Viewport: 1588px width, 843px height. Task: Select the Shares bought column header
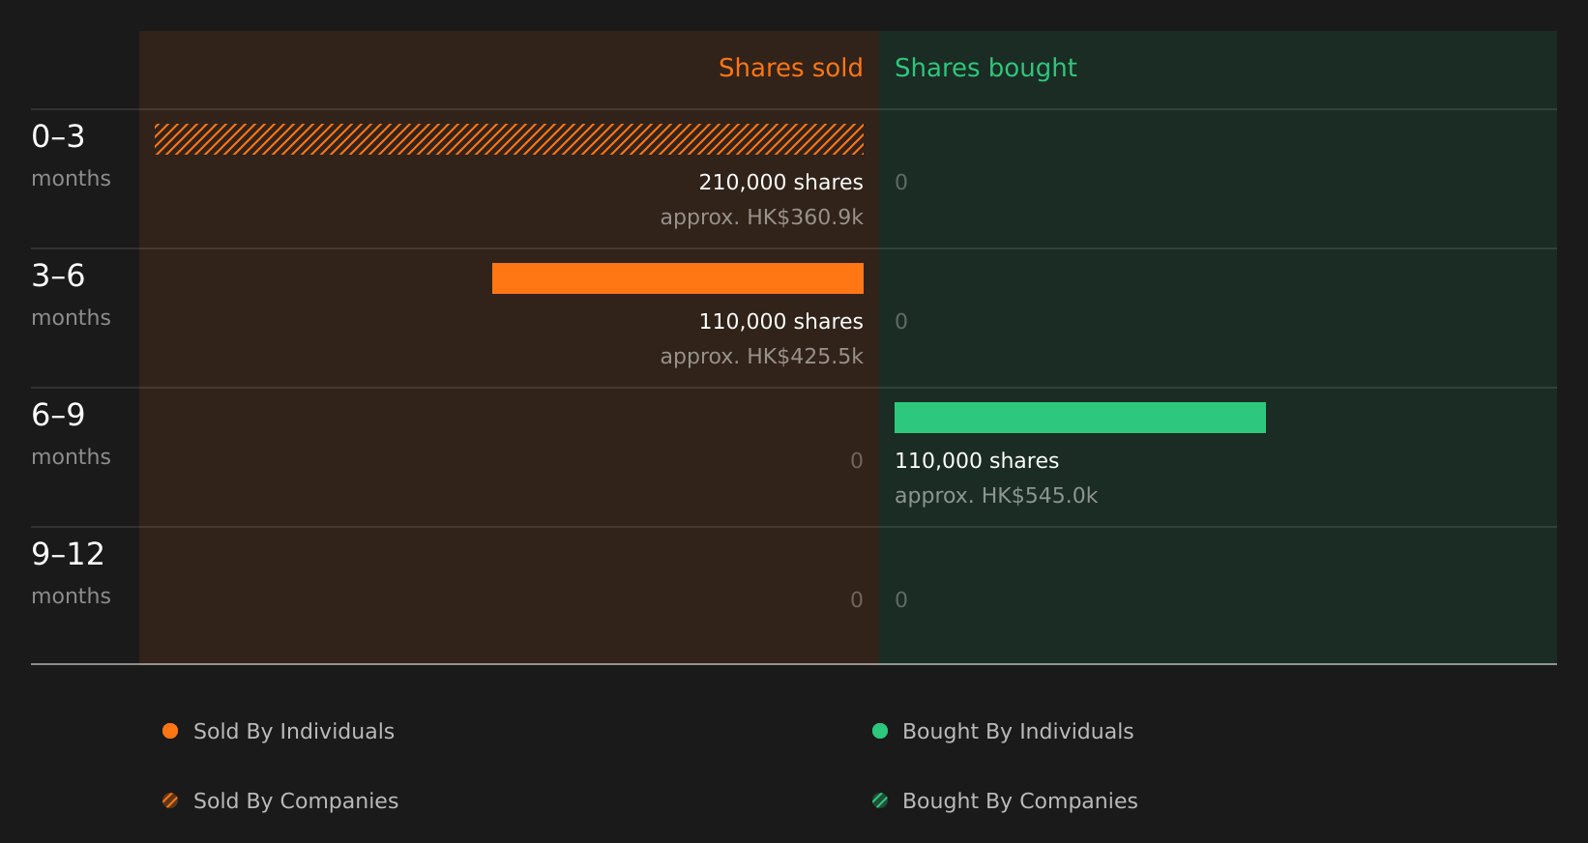[985, 68]
